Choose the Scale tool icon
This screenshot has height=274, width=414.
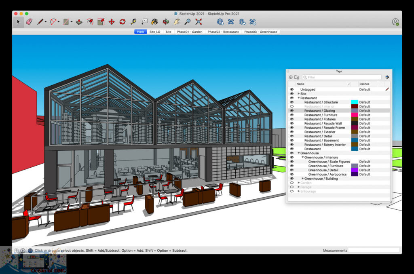(101, 22)
